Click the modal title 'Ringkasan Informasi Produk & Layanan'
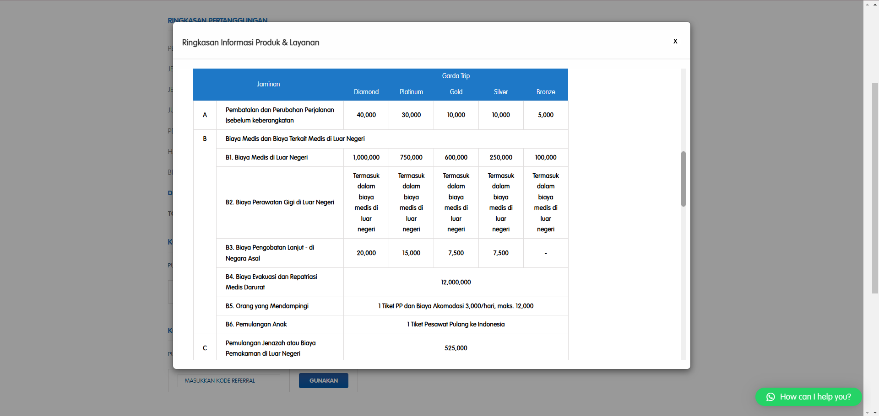 pyautogui.click(x=251, y=43)
